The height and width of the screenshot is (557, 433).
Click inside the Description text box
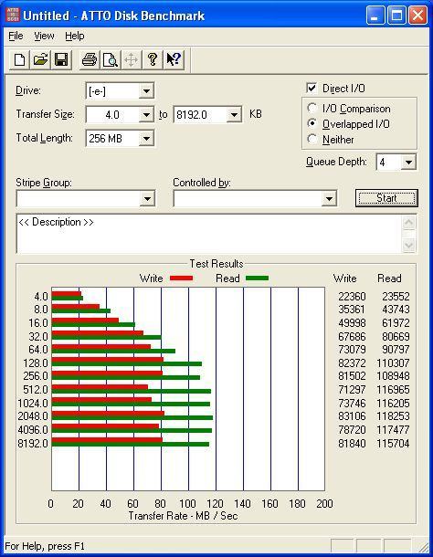[209, 234]
